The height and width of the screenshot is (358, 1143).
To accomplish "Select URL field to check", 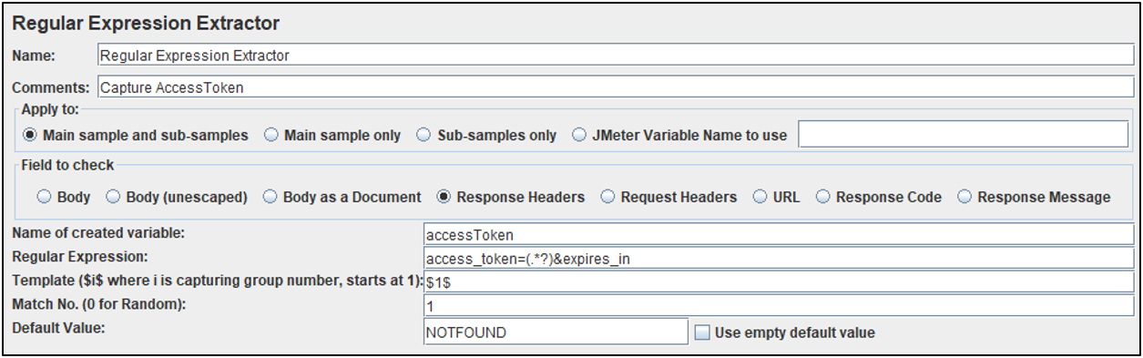I will (760, 197).
